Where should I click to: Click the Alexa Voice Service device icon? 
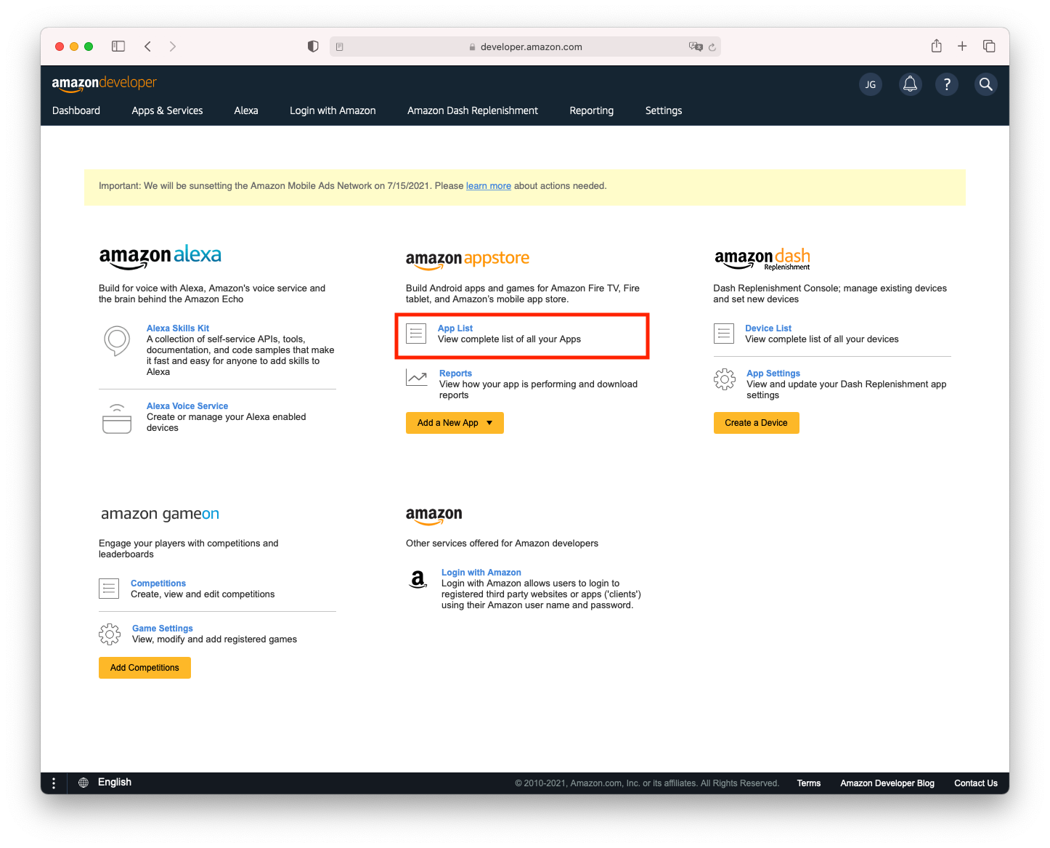click(117, 419)
